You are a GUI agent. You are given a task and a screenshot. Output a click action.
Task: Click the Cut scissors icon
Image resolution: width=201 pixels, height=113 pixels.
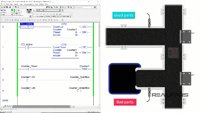click(13, 7)
